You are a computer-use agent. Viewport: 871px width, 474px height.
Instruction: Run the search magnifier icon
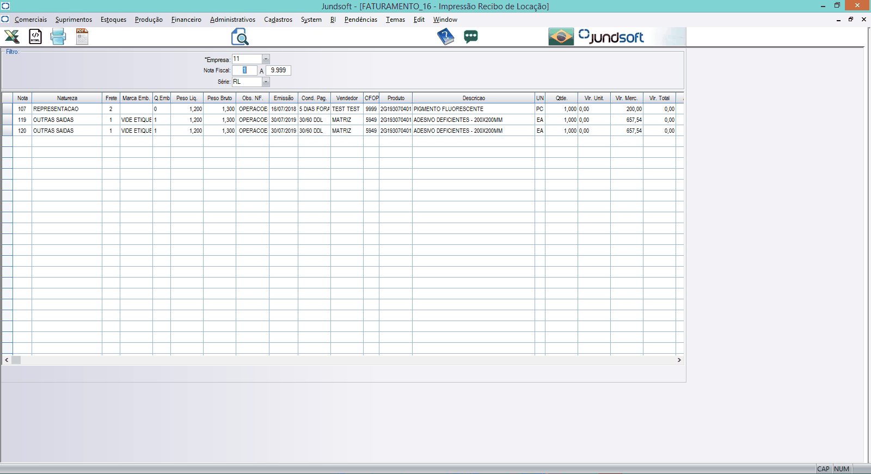point(240,36)
